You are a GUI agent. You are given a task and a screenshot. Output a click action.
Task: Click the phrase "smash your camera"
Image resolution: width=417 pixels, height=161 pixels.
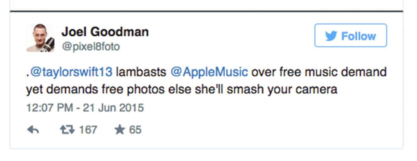[282, 89]
